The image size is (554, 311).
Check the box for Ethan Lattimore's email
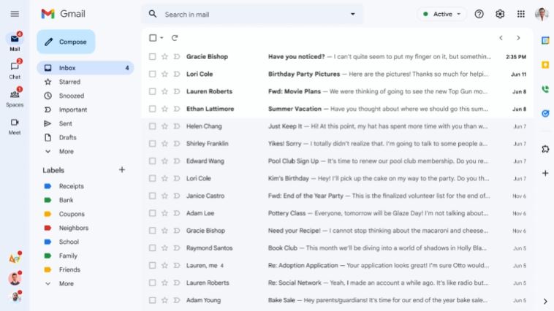click(x=153, y=109)
